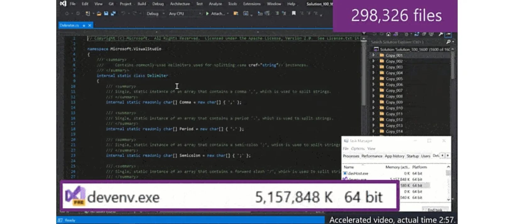Select the Solution 'Solution_100_1600' root node
Image resolution: width=512 pixels, height=224 pixels.
415,49
